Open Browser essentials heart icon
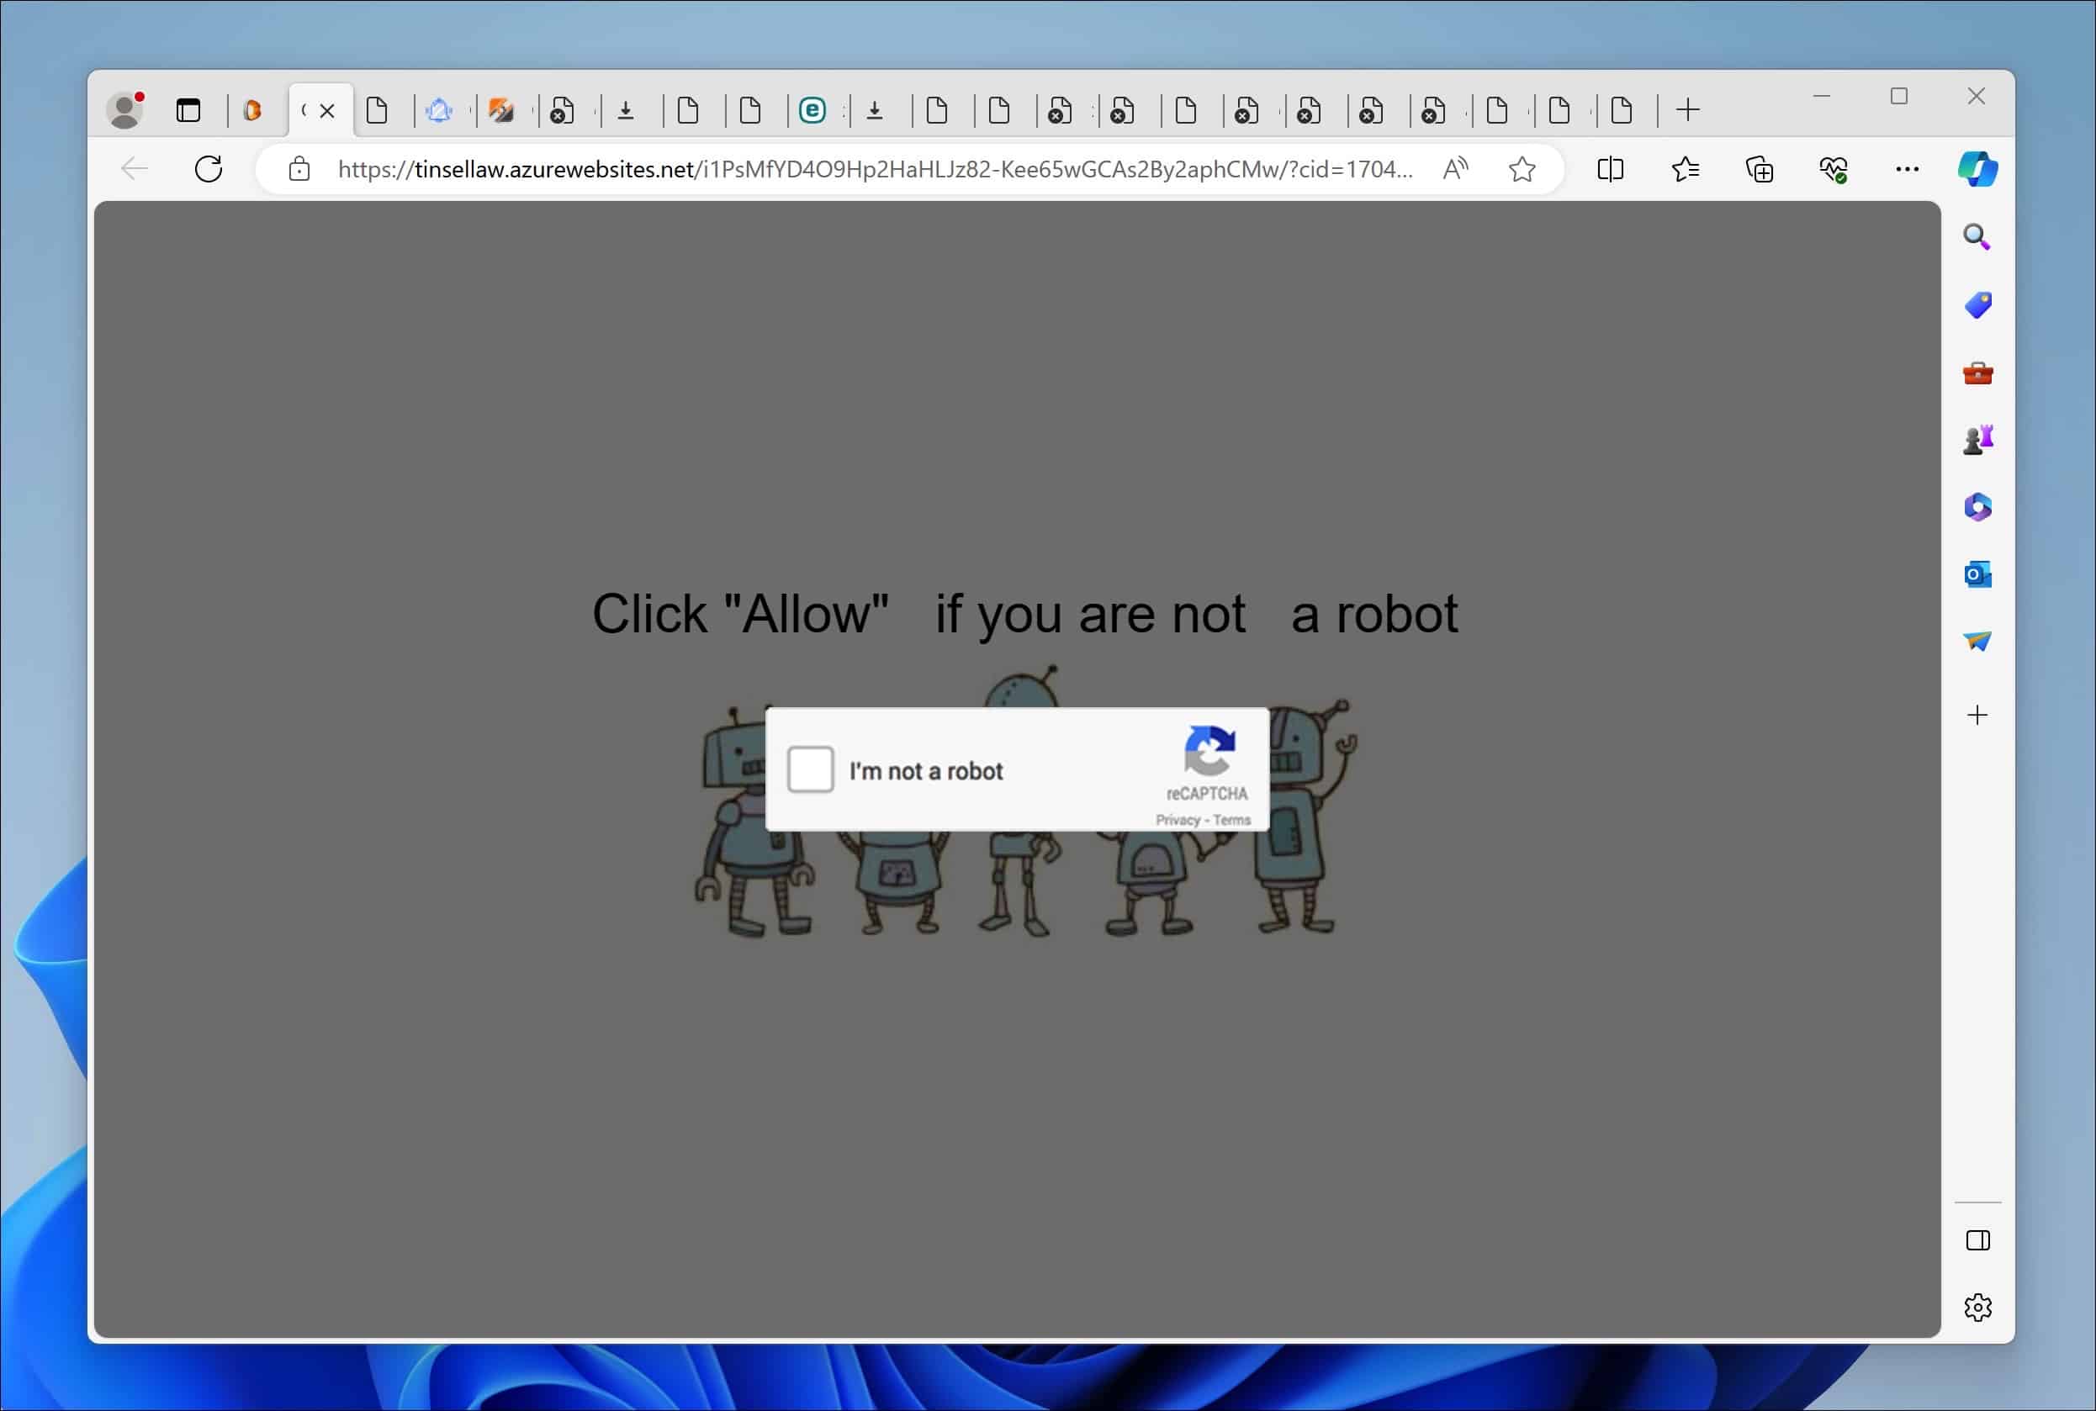The height and width of the screenshot is (1411, 2096). coord(1834,168)
